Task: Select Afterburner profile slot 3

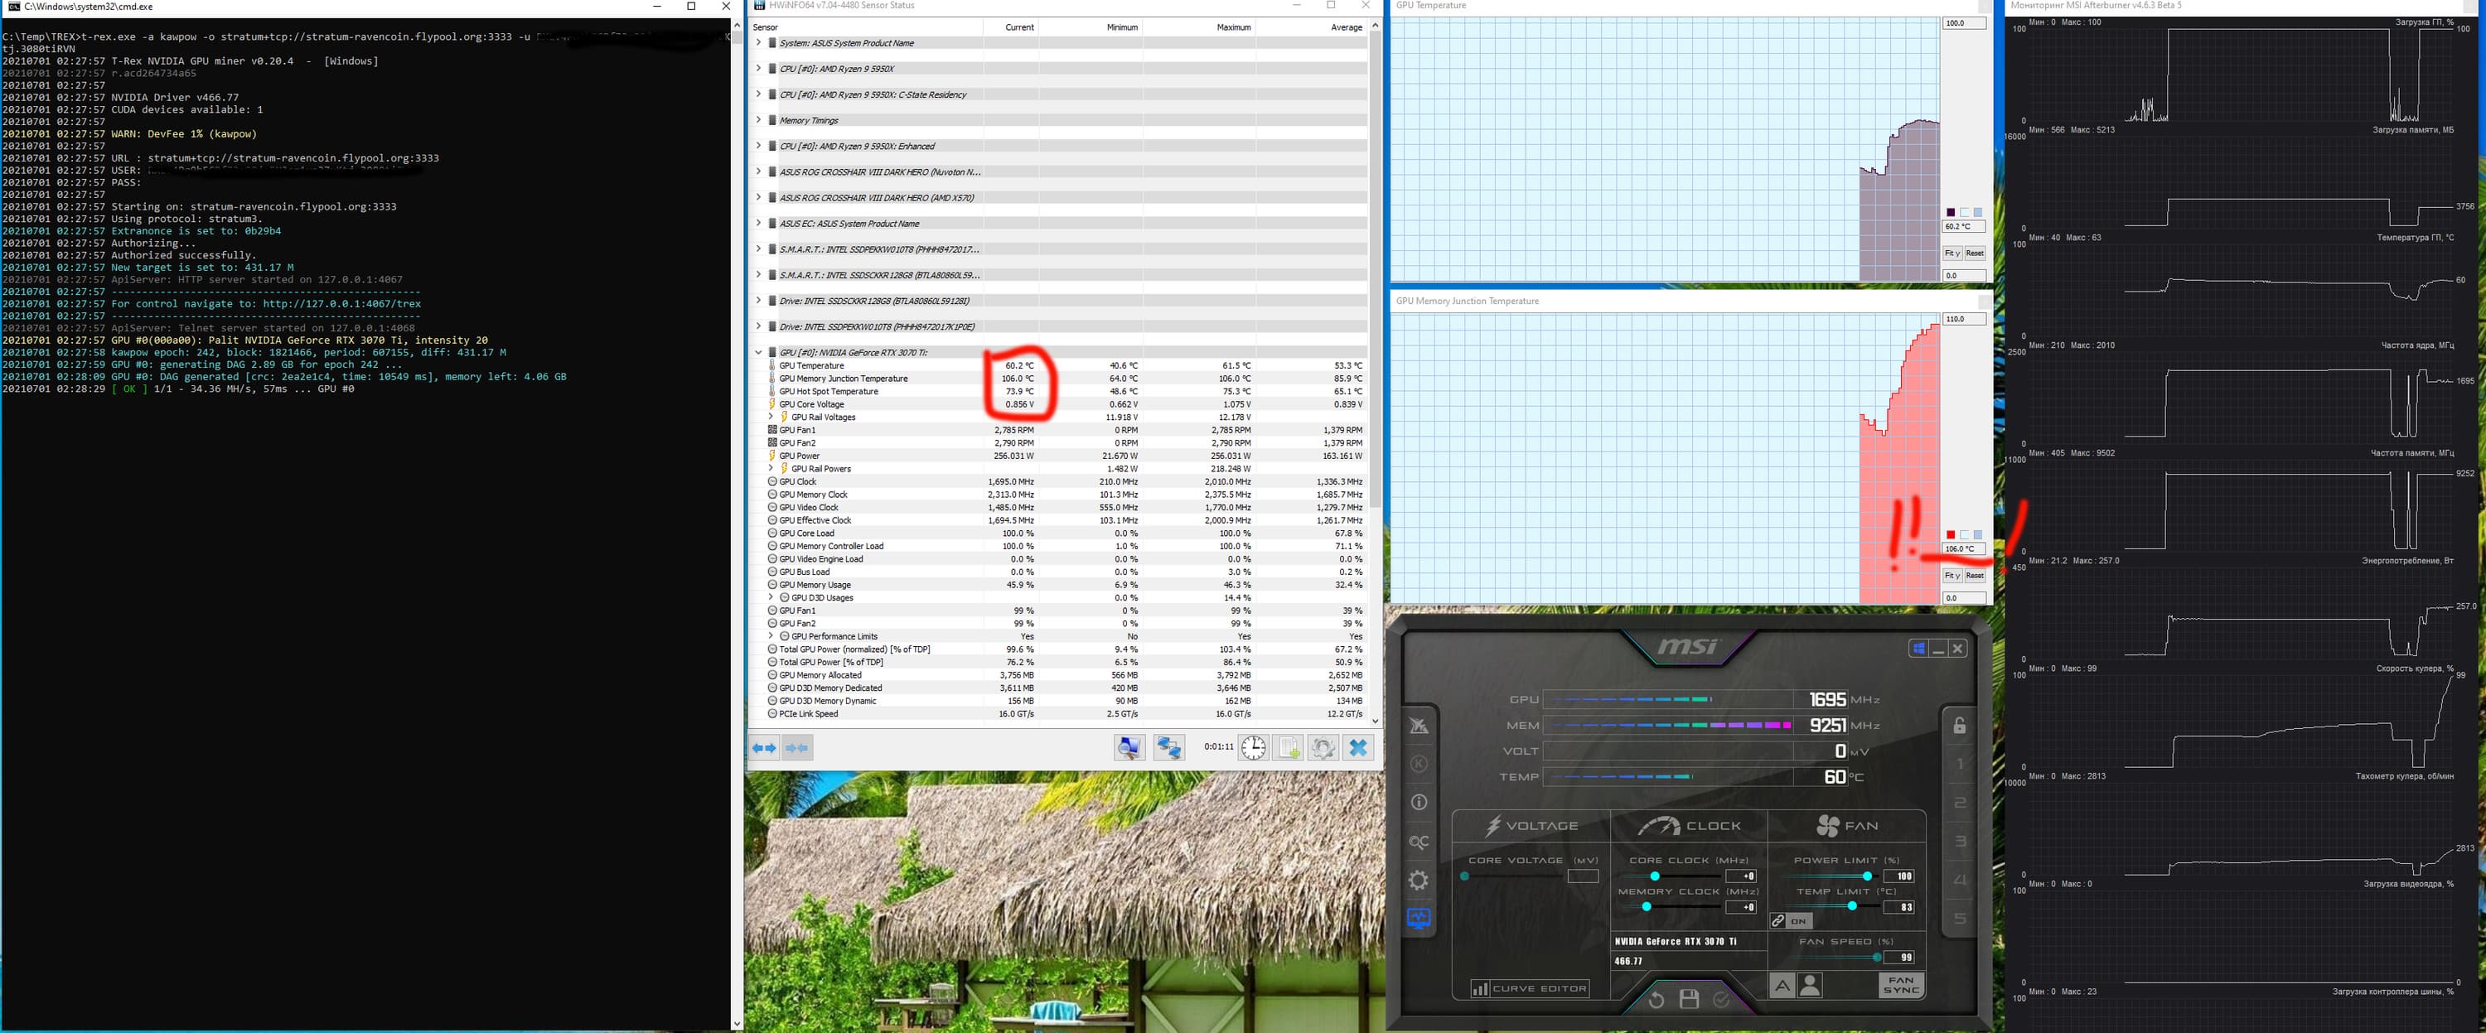Action: point(1959,841)
